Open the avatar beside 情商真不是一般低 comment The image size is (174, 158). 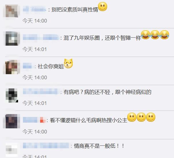click(x=12, y=150)
